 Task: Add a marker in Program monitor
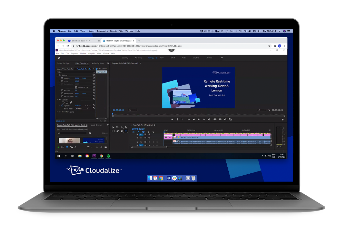click(x=172, y=119)
